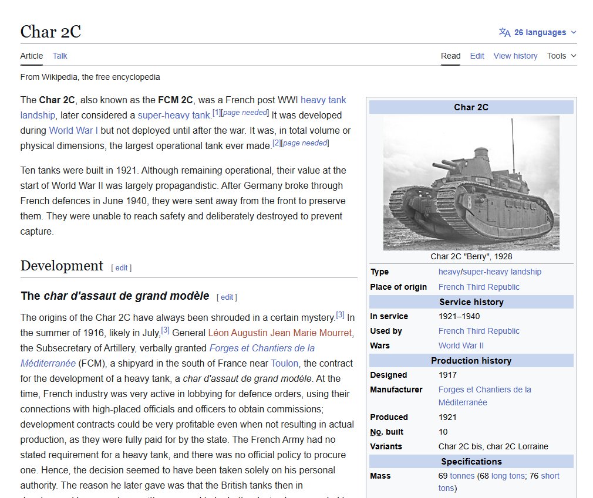
Task: Follow the long tons link
Action: pos(508,476)
